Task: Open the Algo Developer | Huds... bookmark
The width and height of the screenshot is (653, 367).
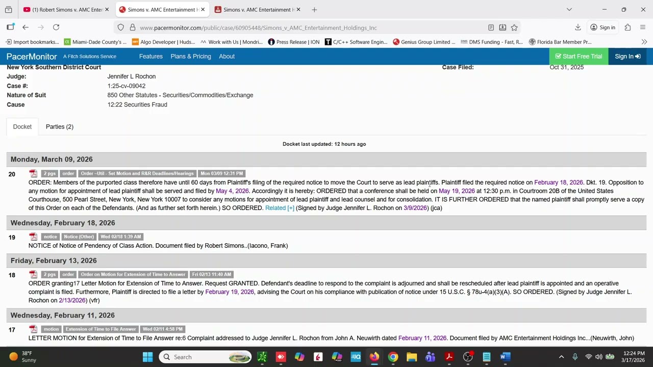Action: [164, 42]
